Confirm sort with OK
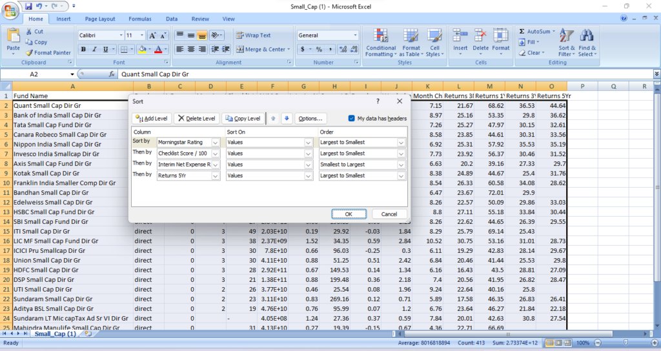The image size is (661, 351). coord(349,214)
